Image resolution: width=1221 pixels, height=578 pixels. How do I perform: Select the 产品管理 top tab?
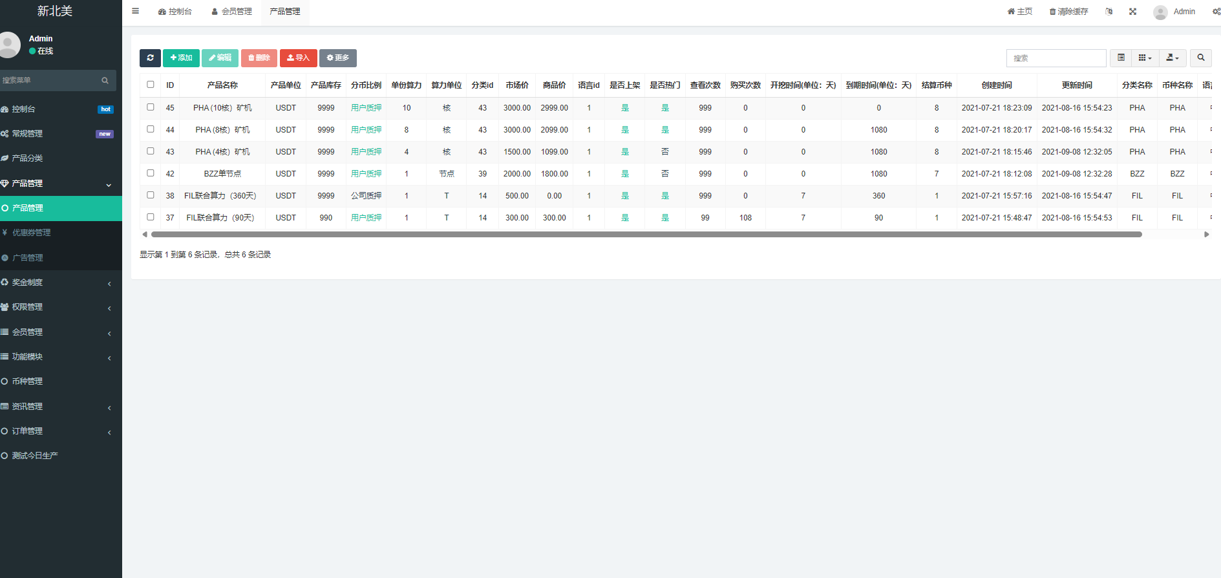coord(285,12)
